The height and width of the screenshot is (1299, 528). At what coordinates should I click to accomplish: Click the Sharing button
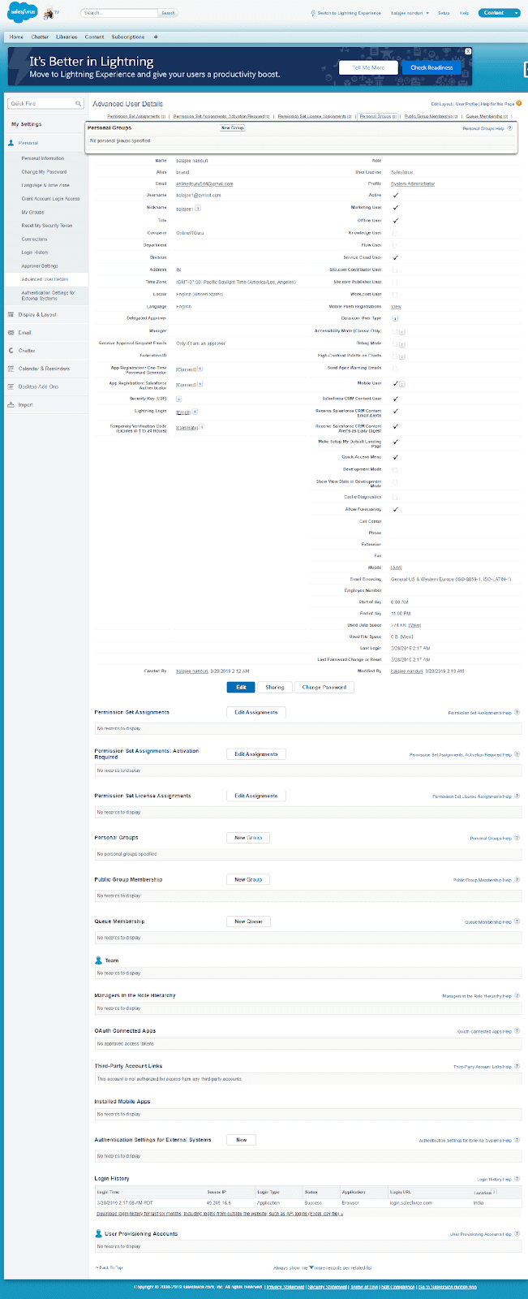pyautogui.click(x=275, y=688)
